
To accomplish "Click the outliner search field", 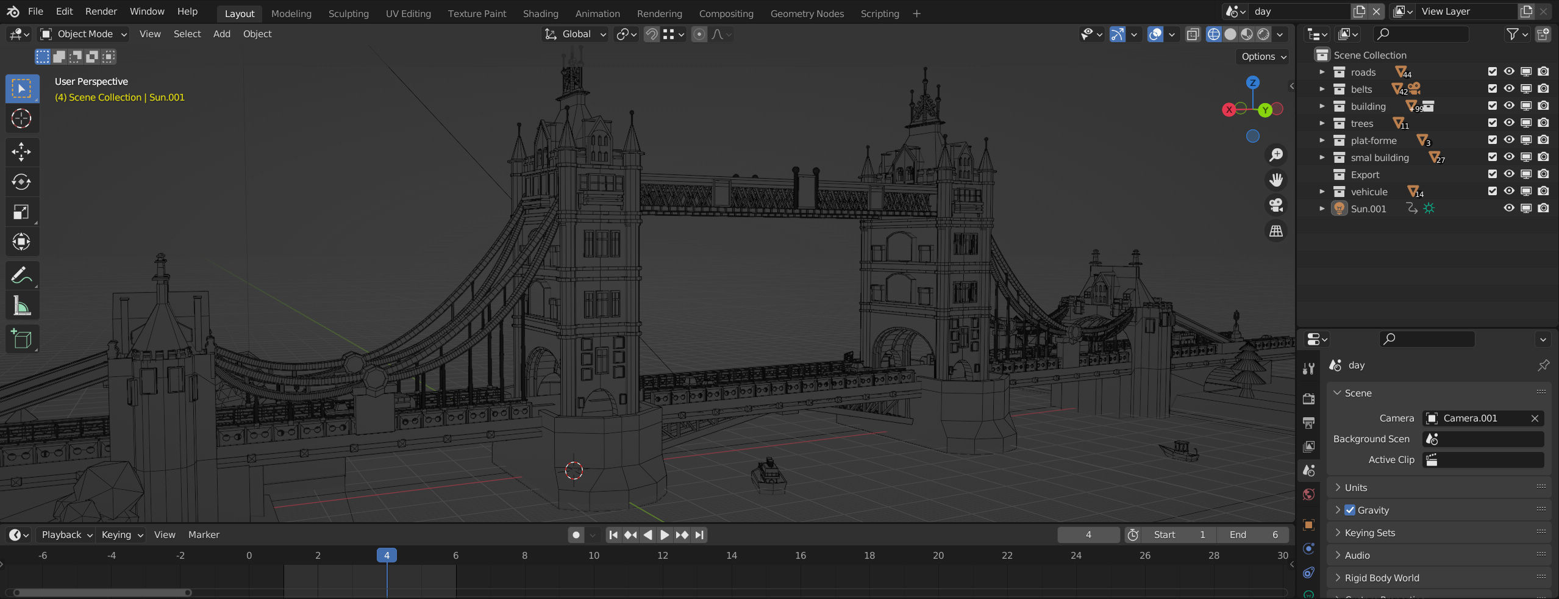I will point(1421,34).
